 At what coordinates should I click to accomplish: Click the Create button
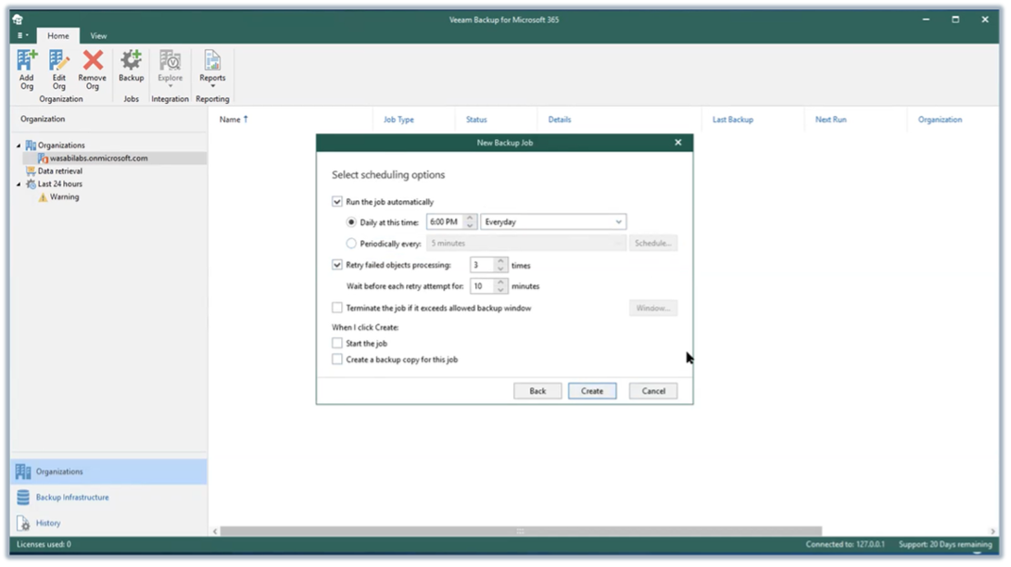tap(592, 391)
